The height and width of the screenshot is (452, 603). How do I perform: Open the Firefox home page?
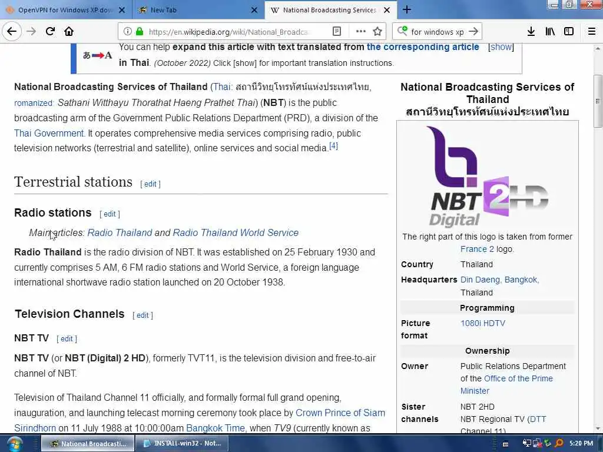click(69, 31)
